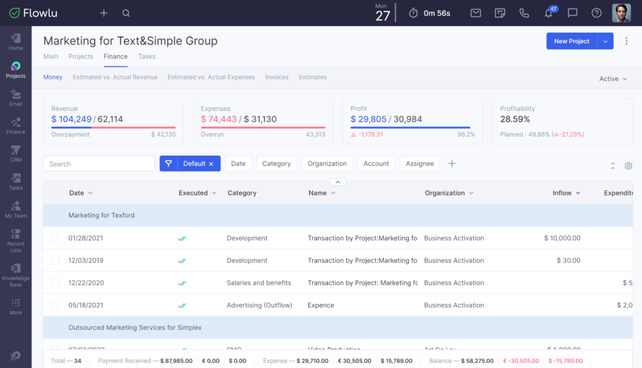Image resolution: width=642 pixels, height=368 pixels.
Task: Click the filter funnel icon
Action: [168, 164]
